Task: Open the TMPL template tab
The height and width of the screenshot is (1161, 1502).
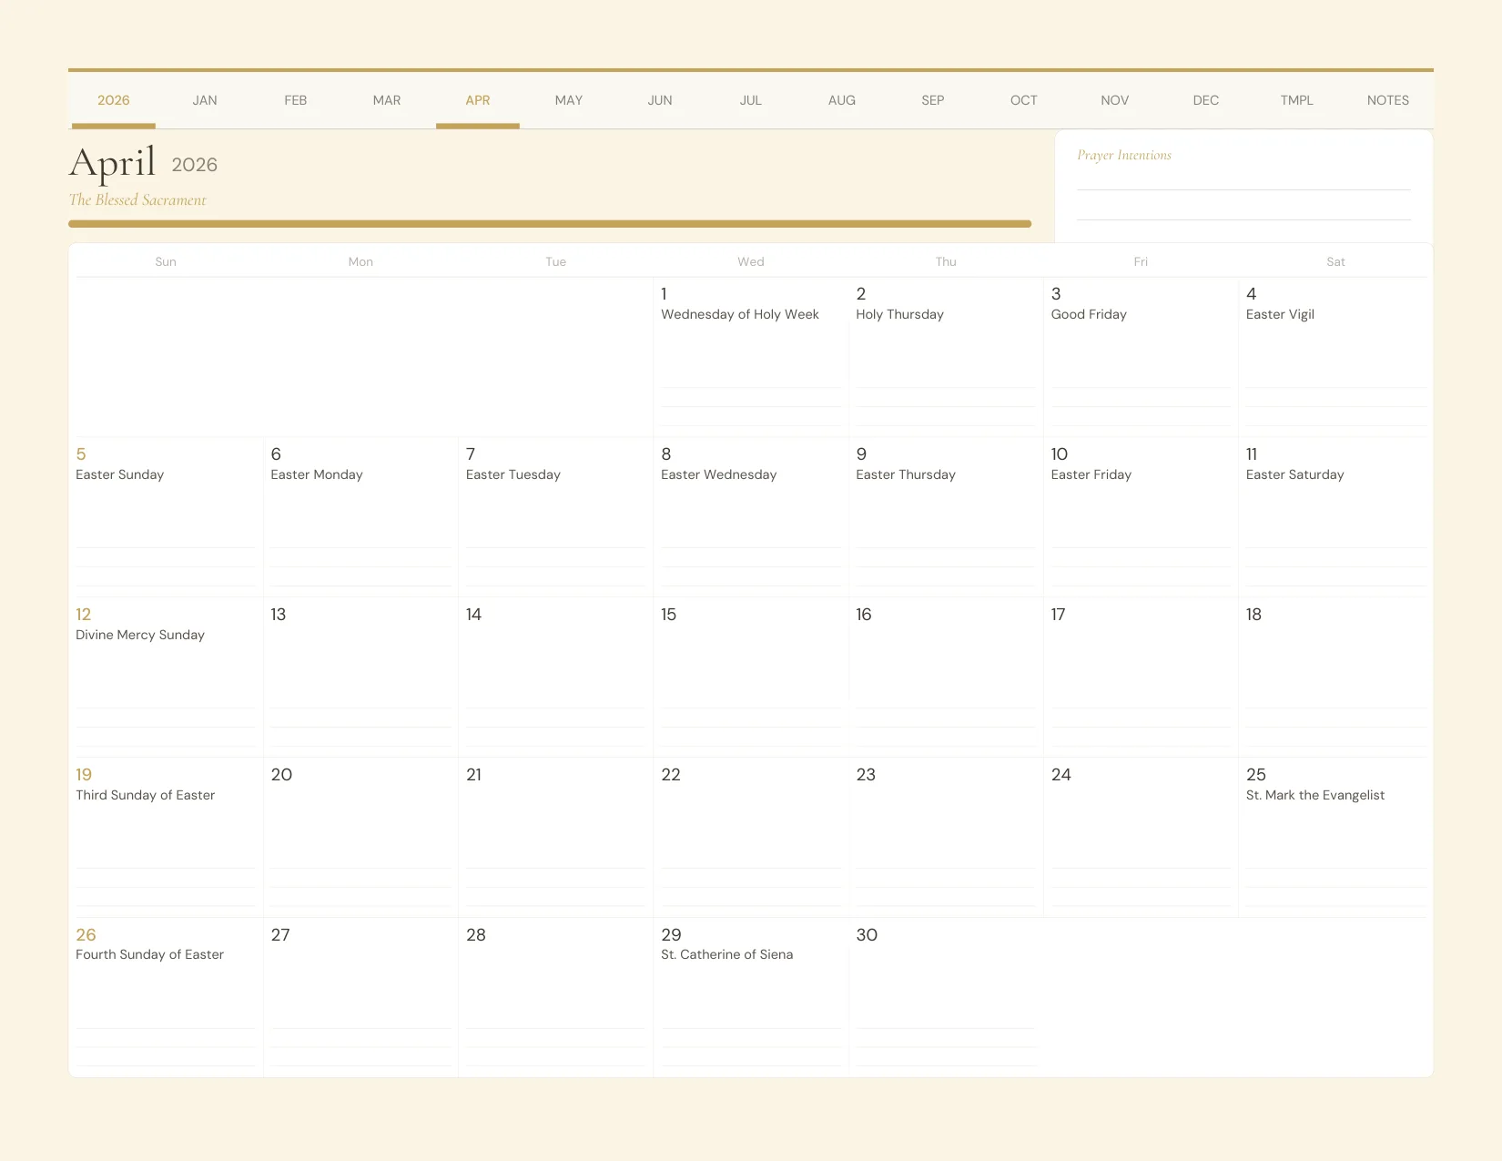Action: pyautogui.click(x=1296, y=100)
